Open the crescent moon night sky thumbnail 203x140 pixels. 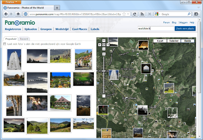tap(37, 56)
